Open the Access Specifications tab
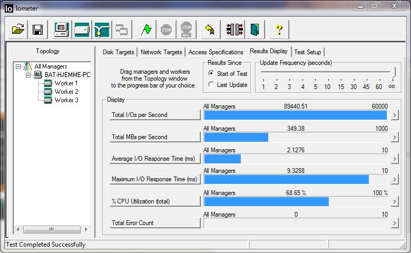The width and height of the screenshot is (411, 253). point(216,52)
